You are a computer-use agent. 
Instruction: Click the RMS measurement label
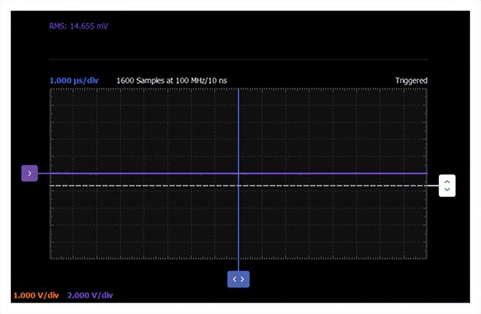58,26
